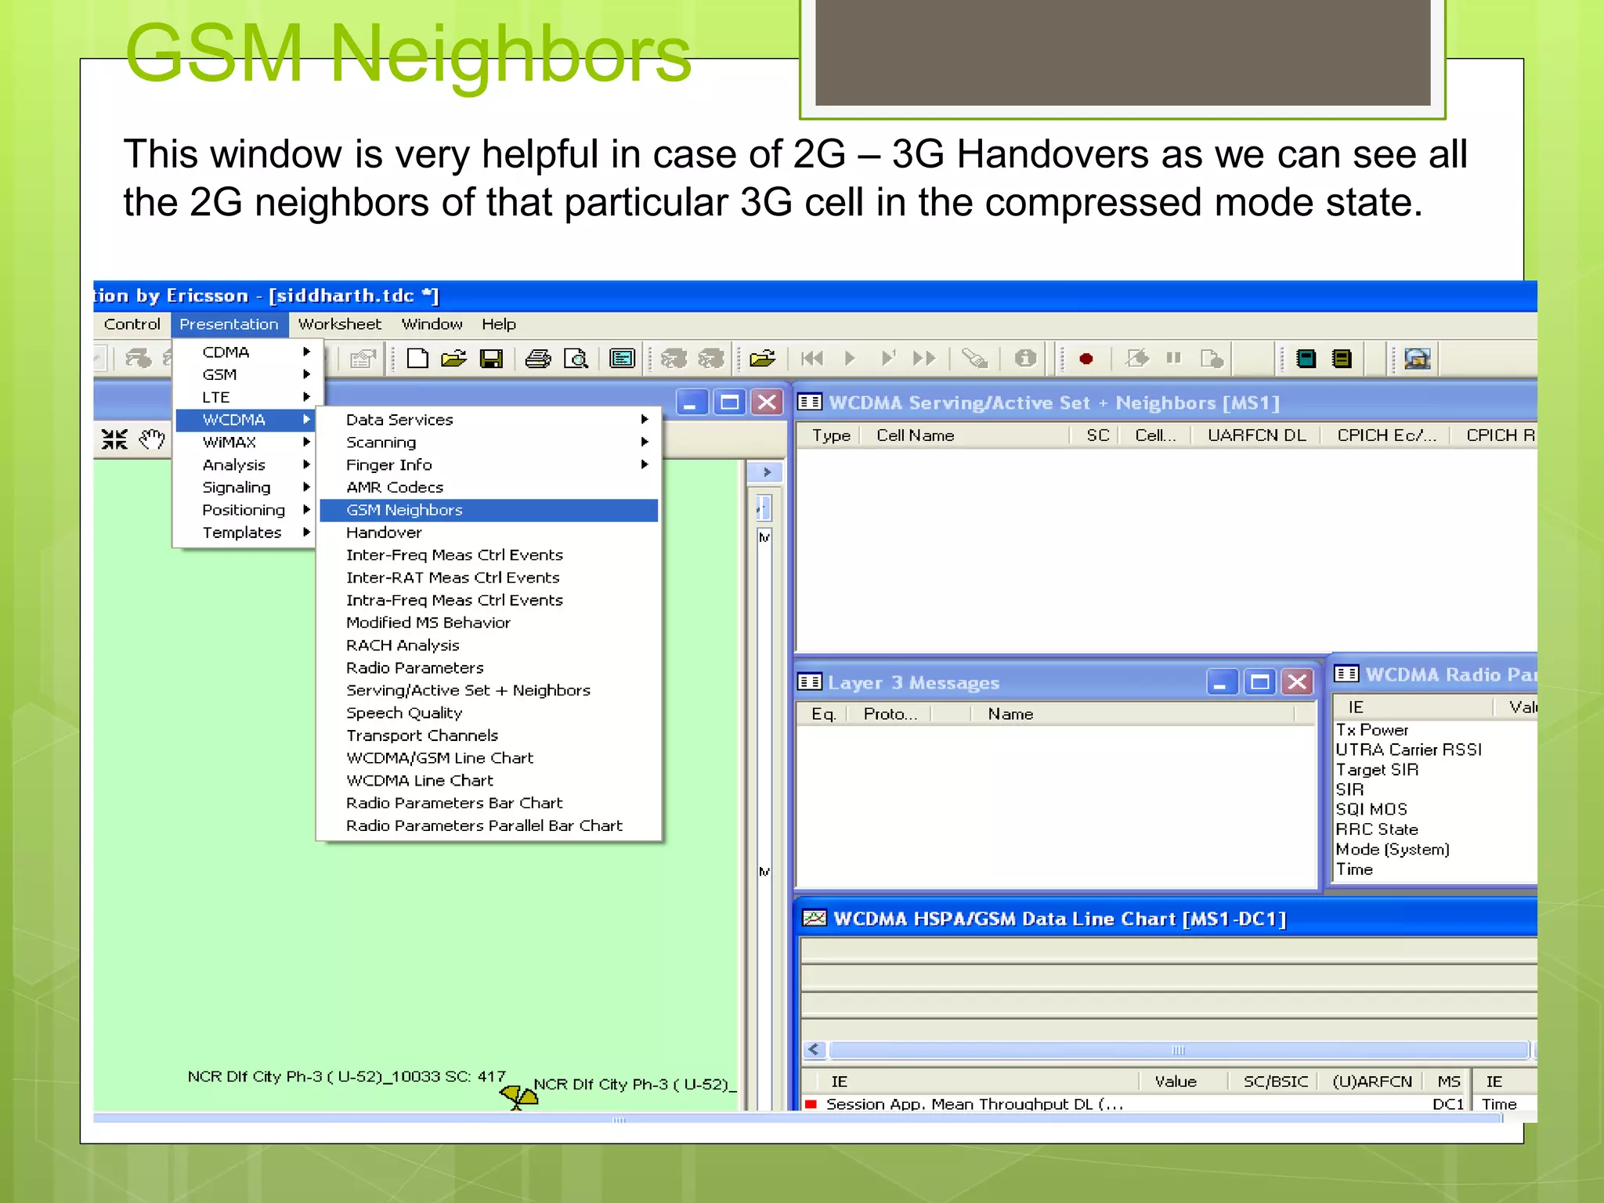
Task: Click the Save floppy disk icon
Action: coord(492,359)
